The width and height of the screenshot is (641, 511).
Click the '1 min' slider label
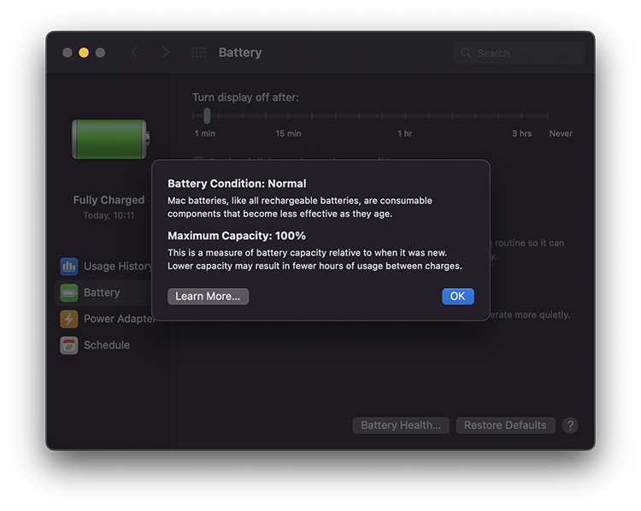click(205, 133)
